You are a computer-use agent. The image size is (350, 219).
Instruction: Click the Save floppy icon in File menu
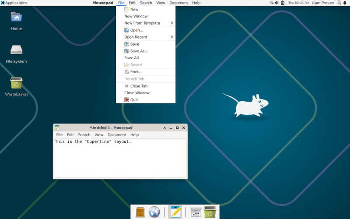tap(126, 44)
